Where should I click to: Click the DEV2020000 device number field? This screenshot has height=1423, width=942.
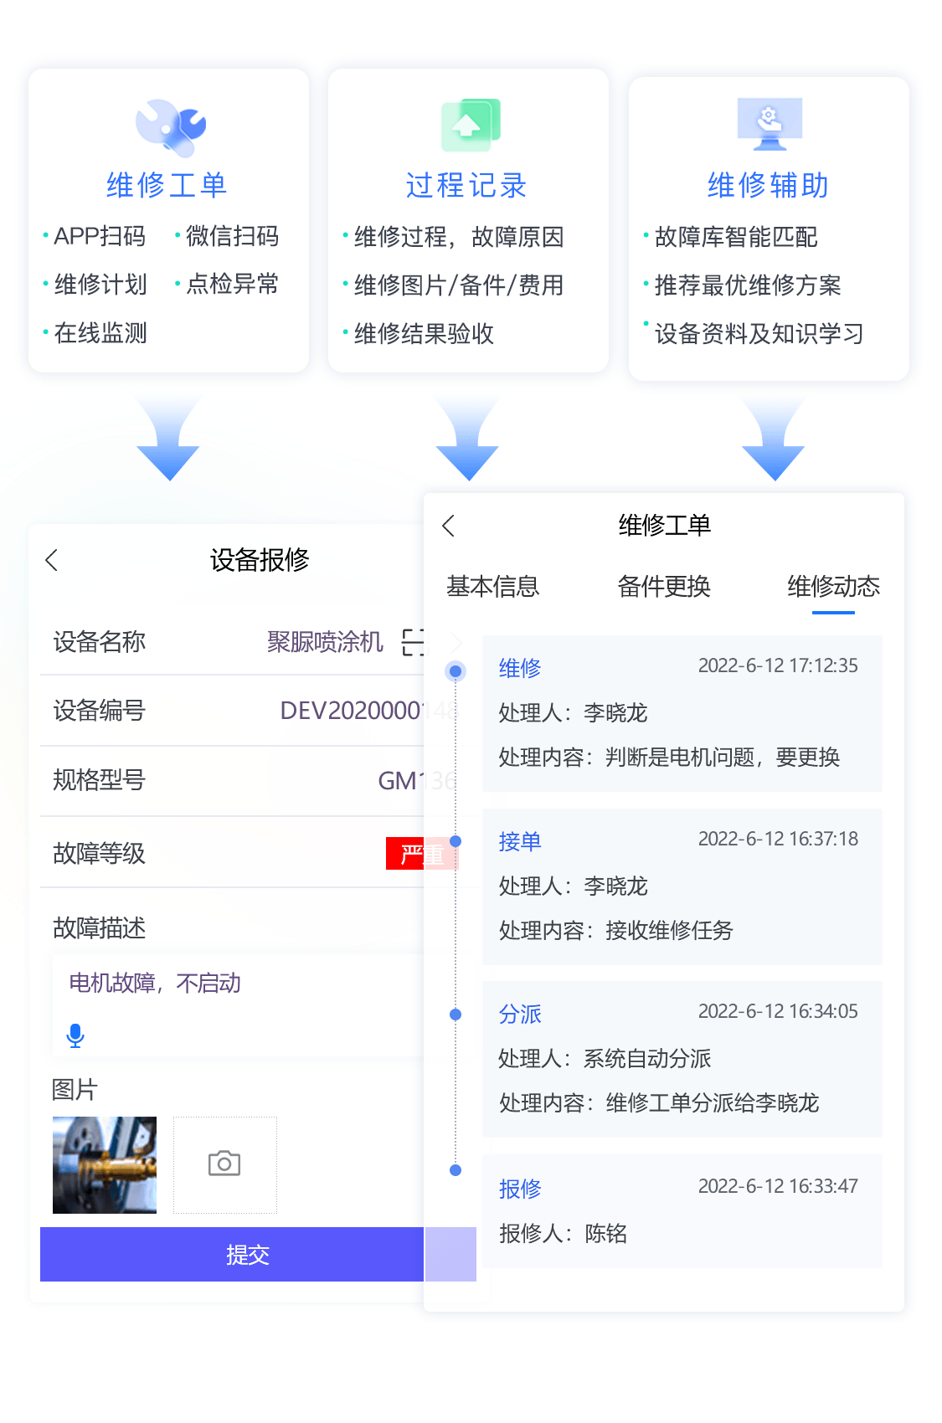[352, 711]
